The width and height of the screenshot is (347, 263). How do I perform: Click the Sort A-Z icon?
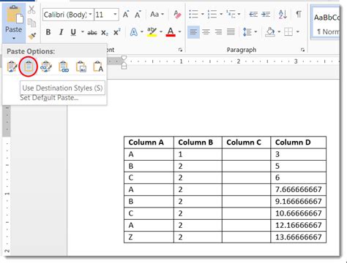(283, 15)
